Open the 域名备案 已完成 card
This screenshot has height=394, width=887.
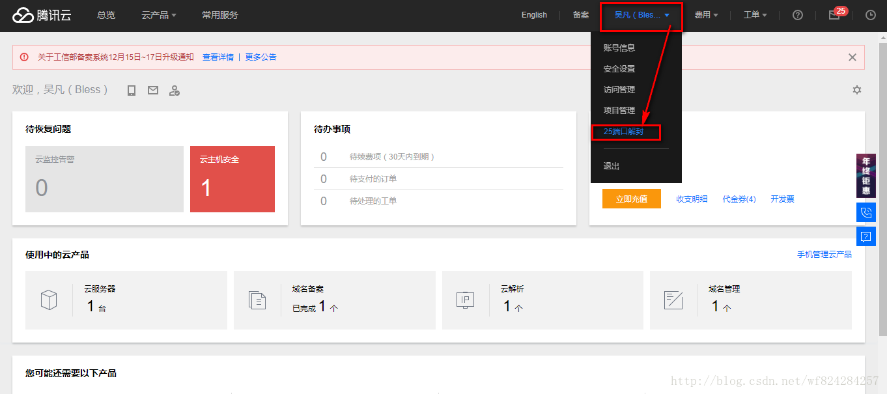click(335, 300)
